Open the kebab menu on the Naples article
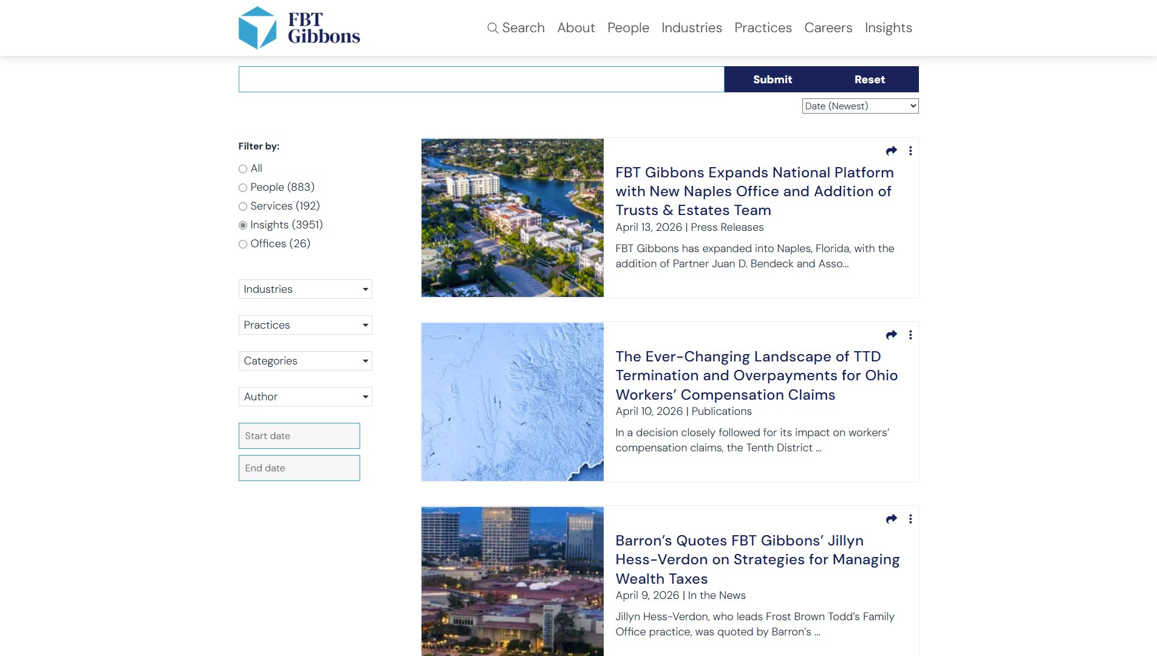This screenshot has width=1157, height=656. coord(910,151)
